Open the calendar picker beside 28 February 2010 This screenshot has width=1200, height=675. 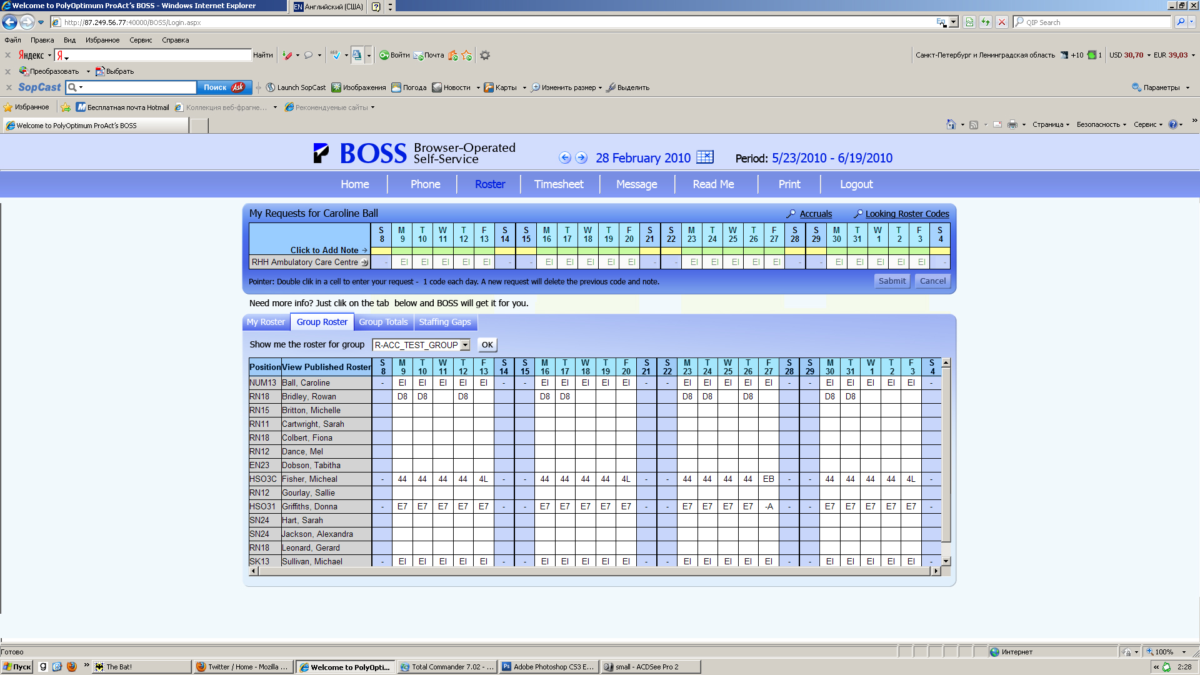pyautogui.click(x=705, y=157)
